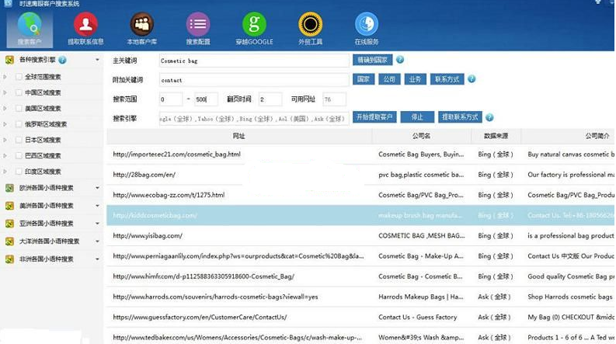Open the 穿越GOOGLE green icon
Image resolution: width=616 pixels, height=344 pixels.
click(x=254, y=29)
